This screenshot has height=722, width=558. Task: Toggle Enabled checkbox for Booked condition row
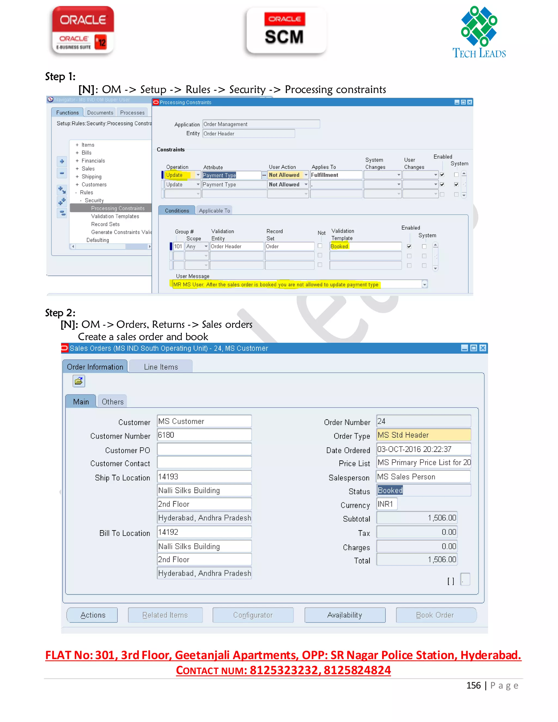[x=409, y=246]
